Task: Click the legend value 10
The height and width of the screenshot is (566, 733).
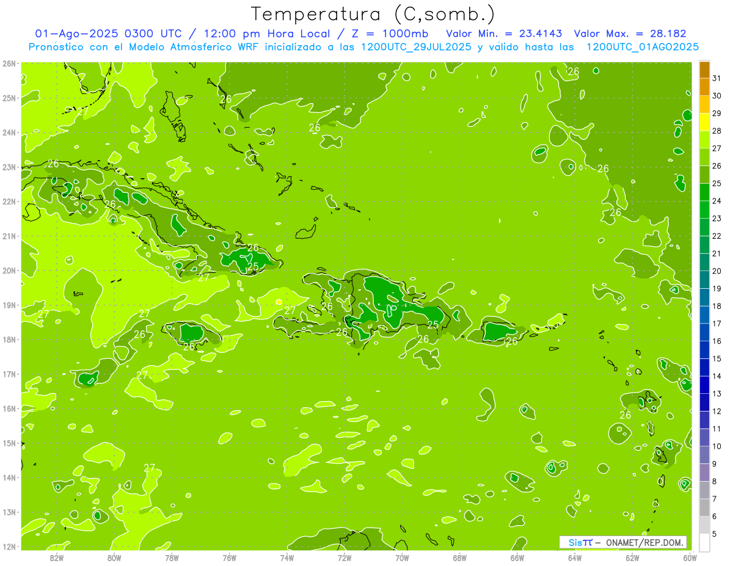Action: tap(717, 446)
